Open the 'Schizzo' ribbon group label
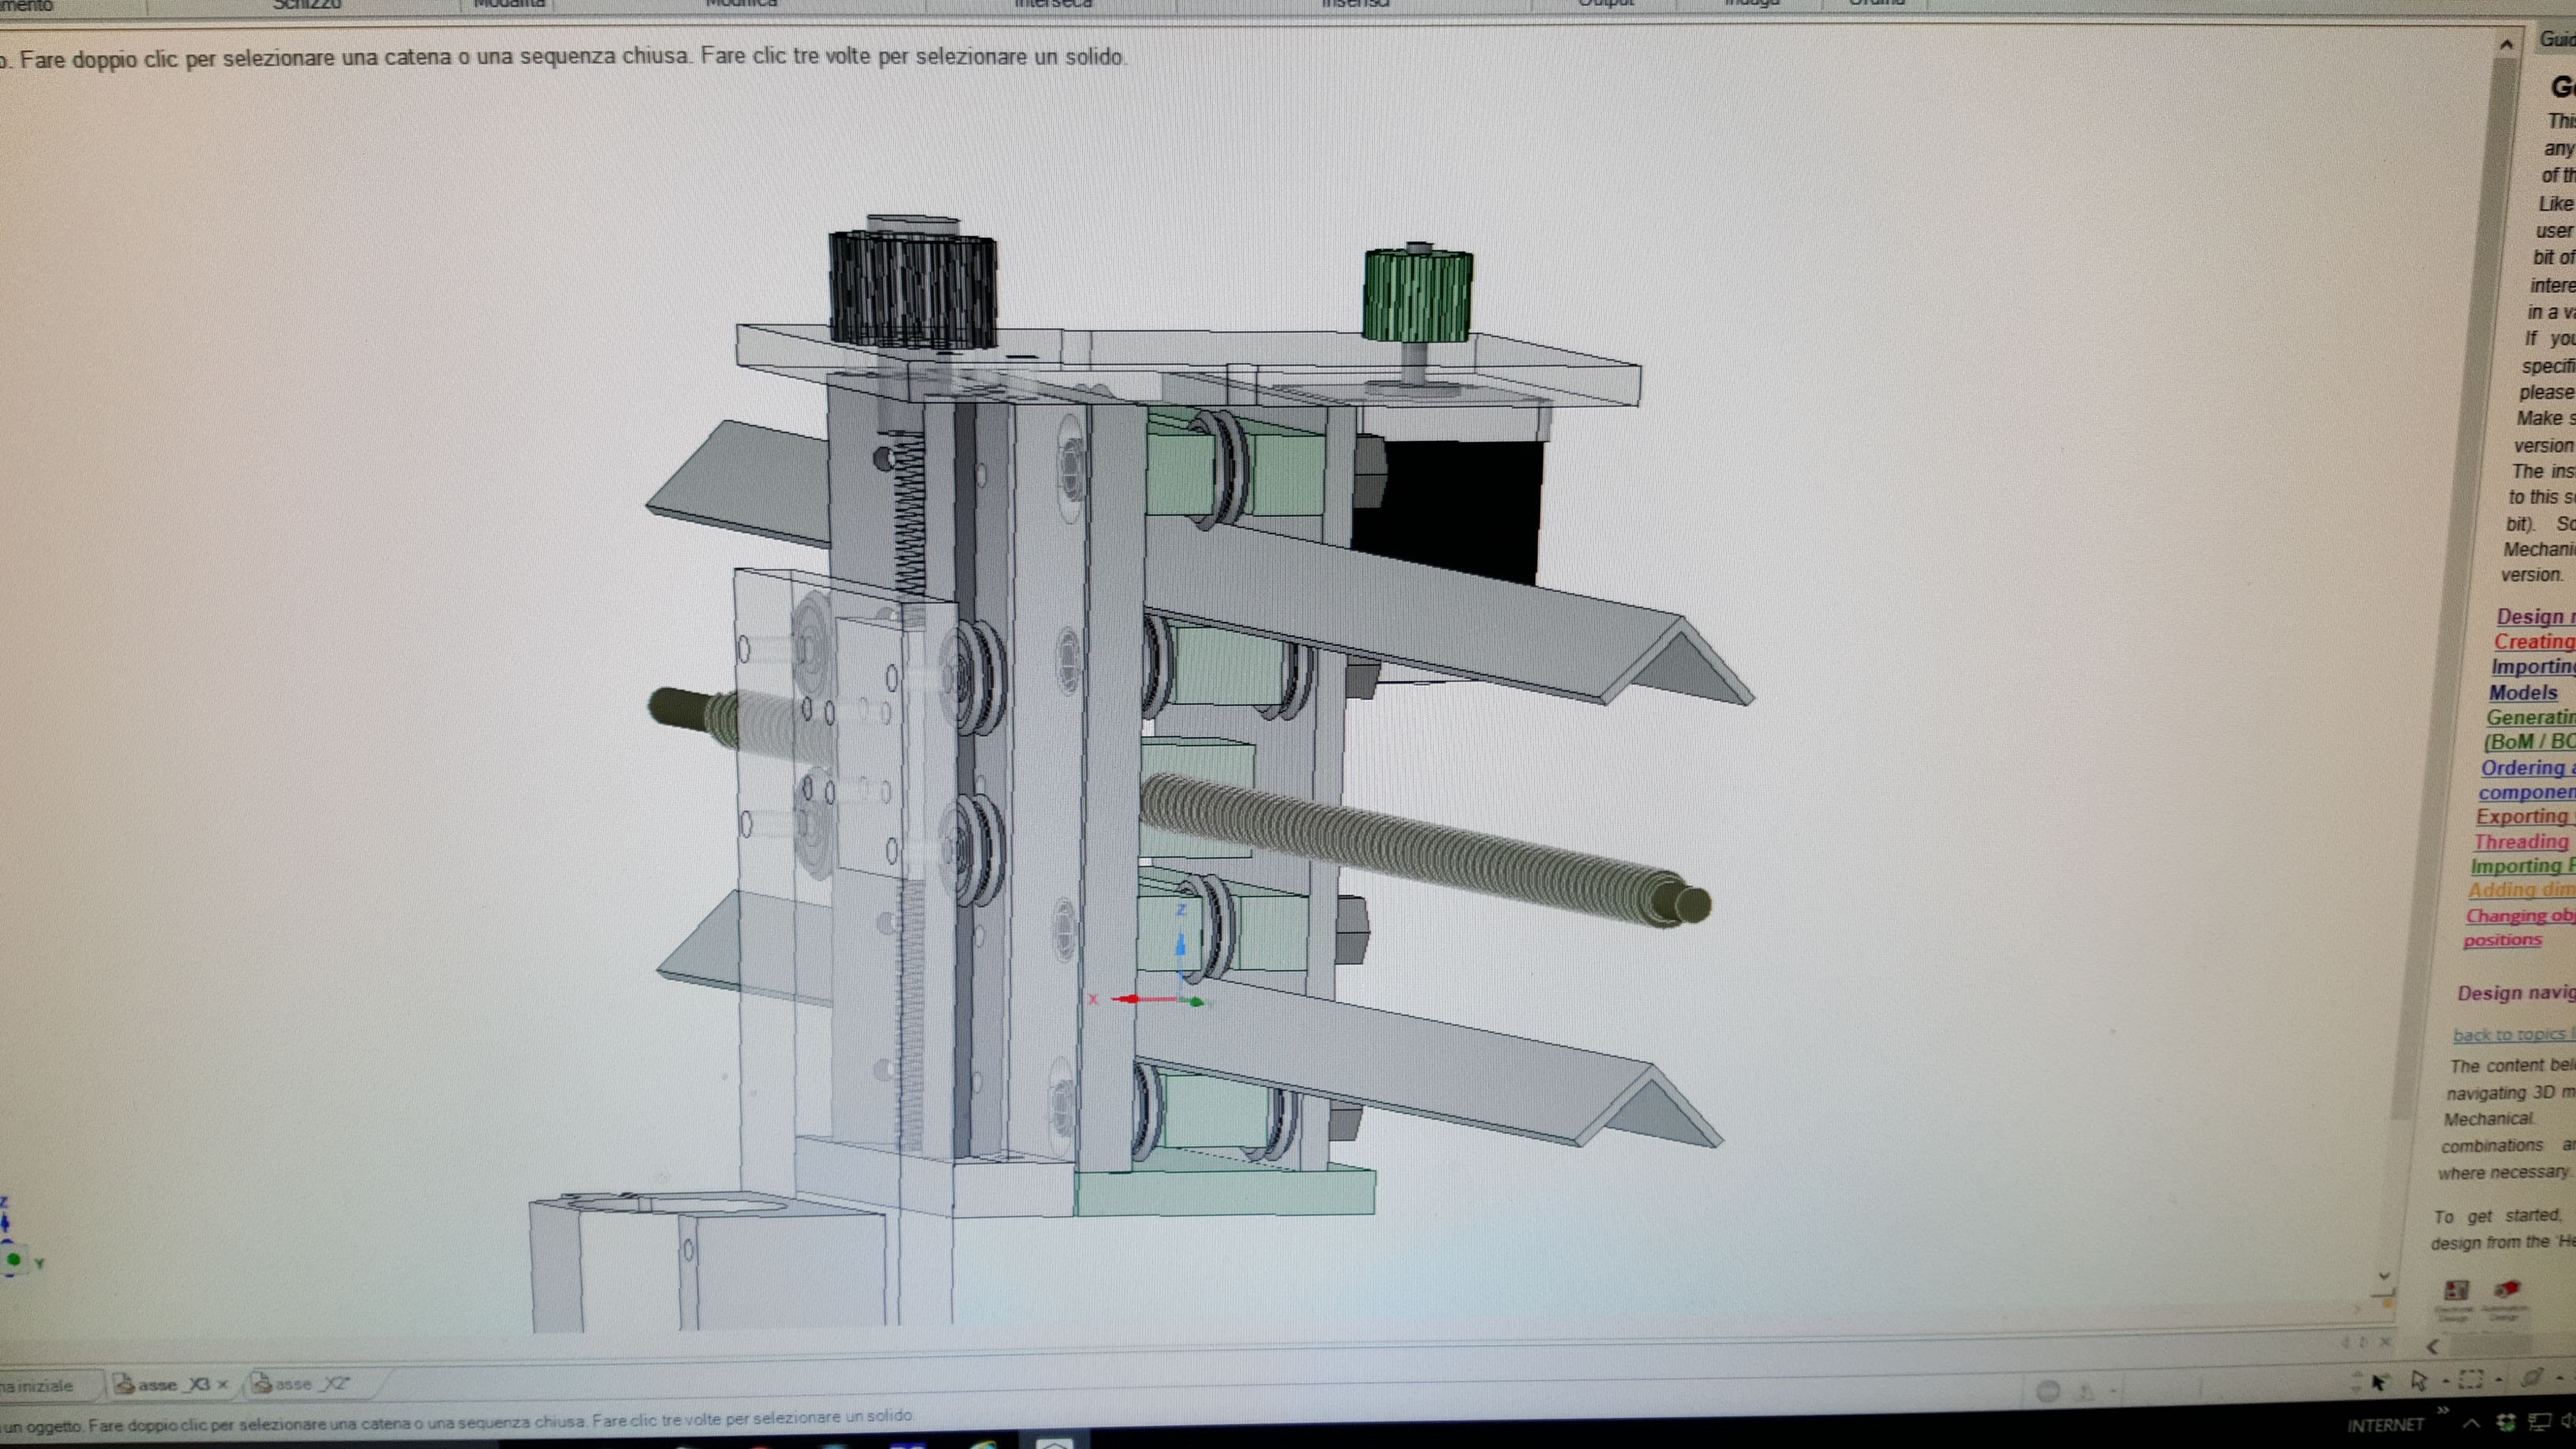This screenshot has height=1449, width=2576. [308, 4]
